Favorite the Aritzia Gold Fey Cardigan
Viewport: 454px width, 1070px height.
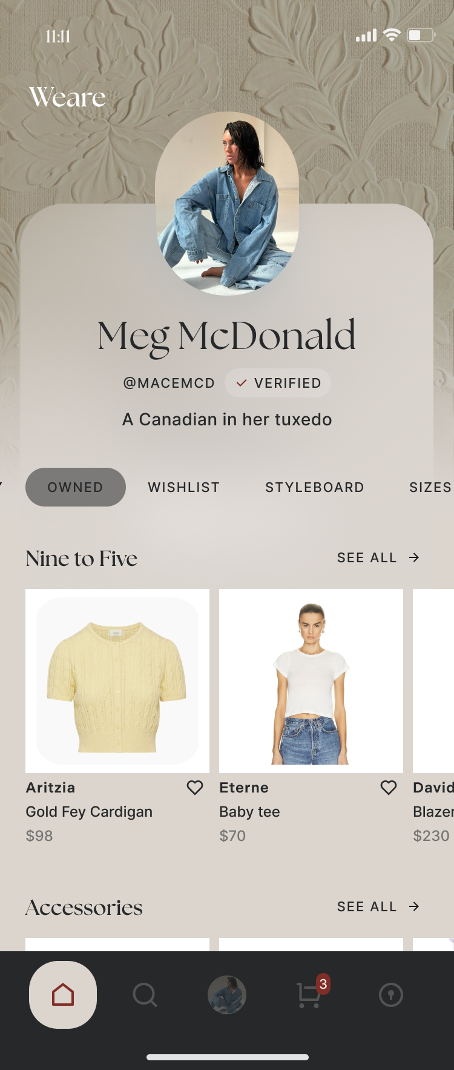(195, 788)
